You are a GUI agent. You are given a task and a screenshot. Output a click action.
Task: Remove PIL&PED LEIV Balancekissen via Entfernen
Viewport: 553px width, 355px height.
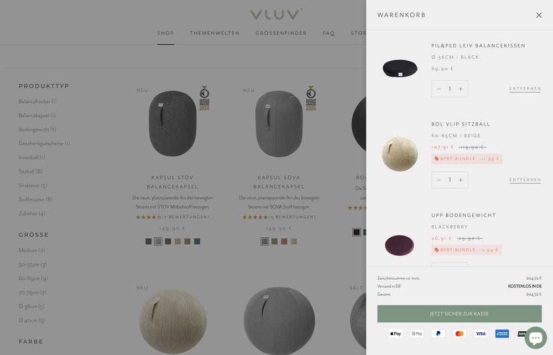(x=525, y=89)
